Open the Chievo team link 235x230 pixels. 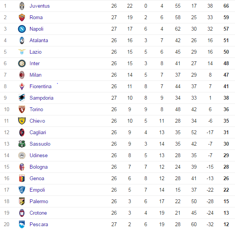tap(37, 121)
